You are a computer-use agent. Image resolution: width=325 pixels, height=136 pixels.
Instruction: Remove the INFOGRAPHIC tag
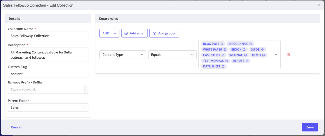(x=251, y=44)
